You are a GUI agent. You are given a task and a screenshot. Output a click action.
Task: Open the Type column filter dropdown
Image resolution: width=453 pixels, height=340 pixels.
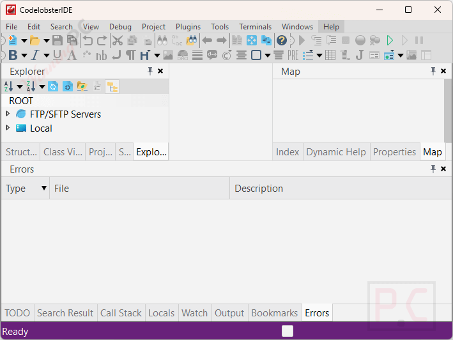click(x=44, y=188)
